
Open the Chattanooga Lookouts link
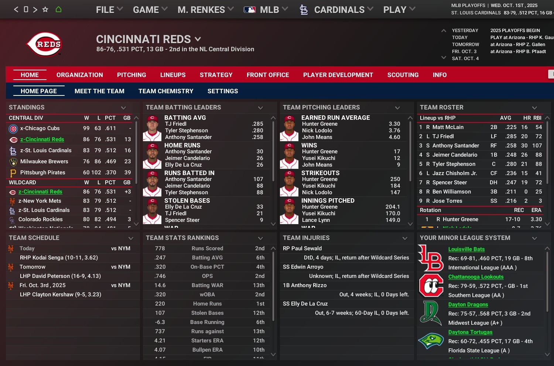click(476, 277)
